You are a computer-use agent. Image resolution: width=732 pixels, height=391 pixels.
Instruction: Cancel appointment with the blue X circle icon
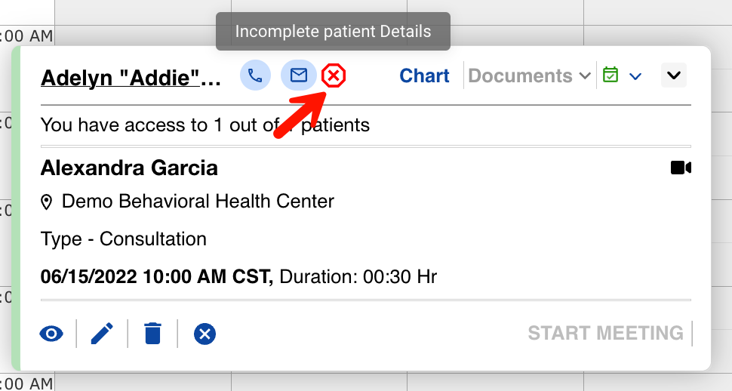(x=205, y=333)
